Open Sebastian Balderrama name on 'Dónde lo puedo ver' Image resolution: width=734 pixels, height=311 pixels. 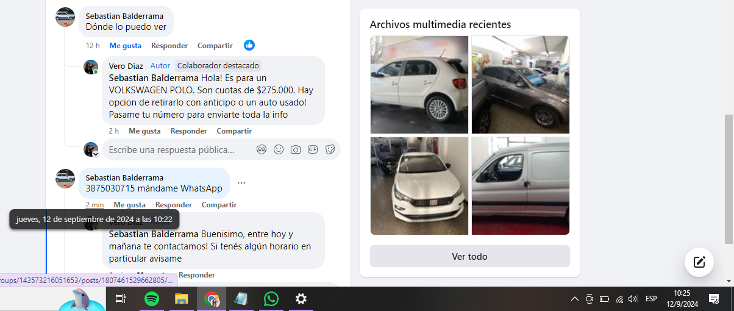coord(124,15)
